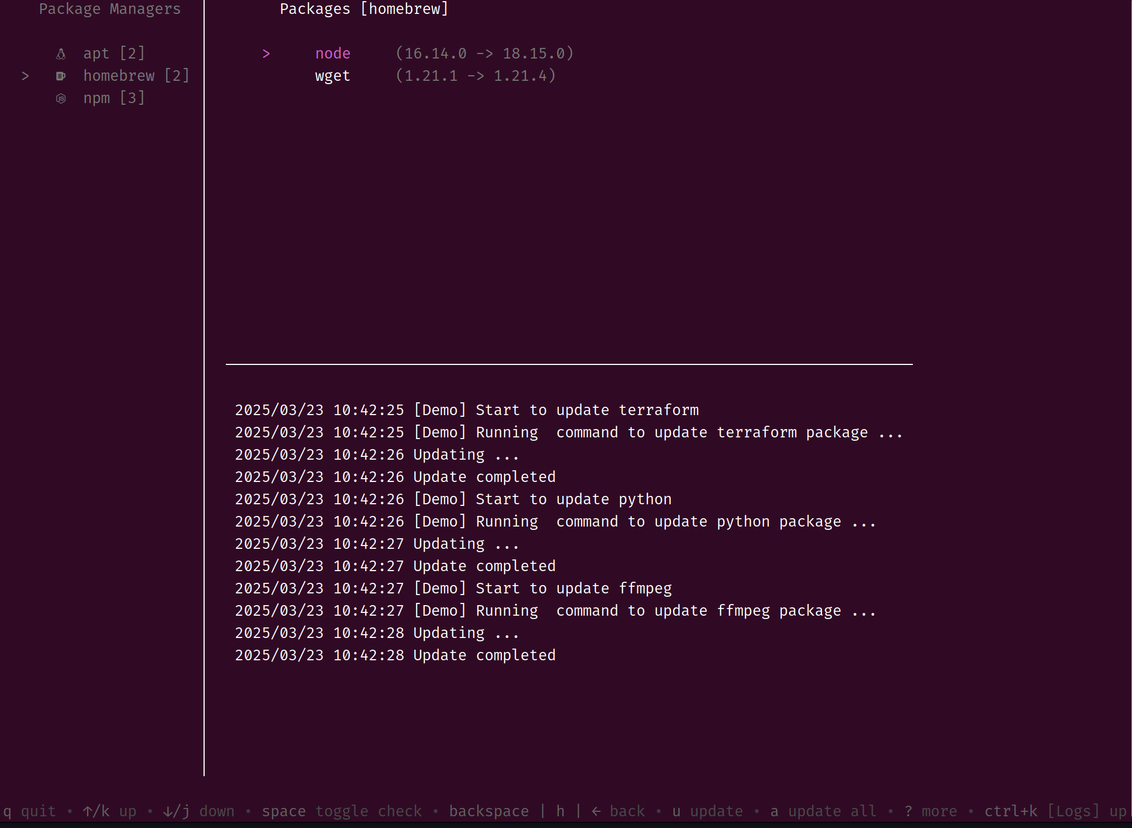Click the '↓/j down' shortcut hint
This screenshot has height=828, width=1132.
[x=199, y=811]
